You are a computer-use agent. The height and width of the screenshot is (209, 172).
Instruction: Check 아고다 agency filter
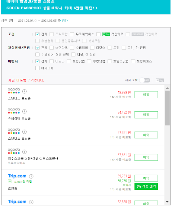(x=51, y=61)
